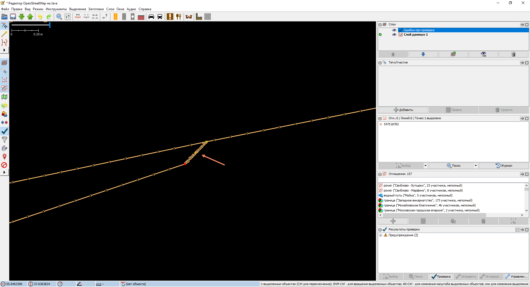Click the car preset icon
The height and width of the screenshot is (287, 530).
[151, 17]
